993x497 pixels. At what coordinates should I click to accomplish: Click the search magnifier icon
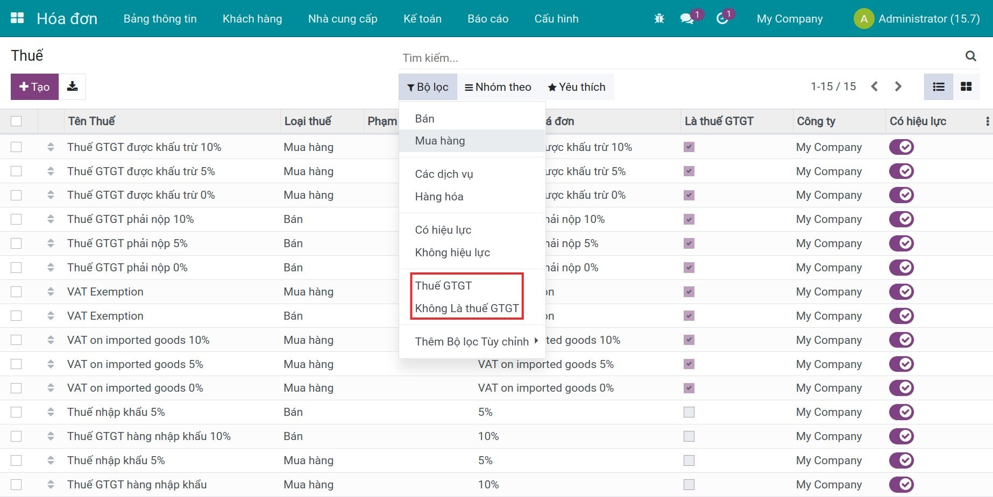(970, 56)
